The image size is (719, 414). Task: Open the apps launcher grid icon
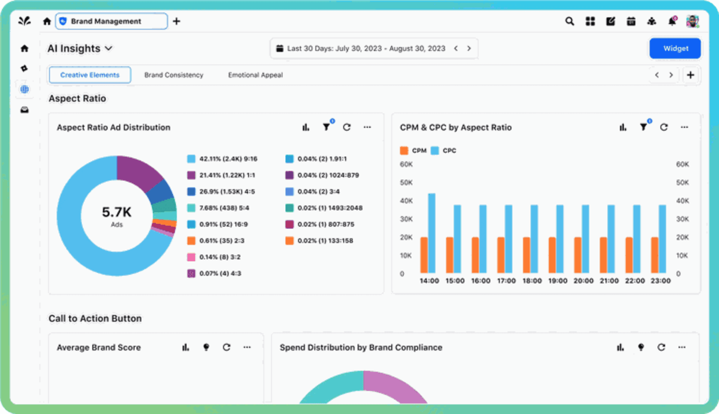click(590, 21)
